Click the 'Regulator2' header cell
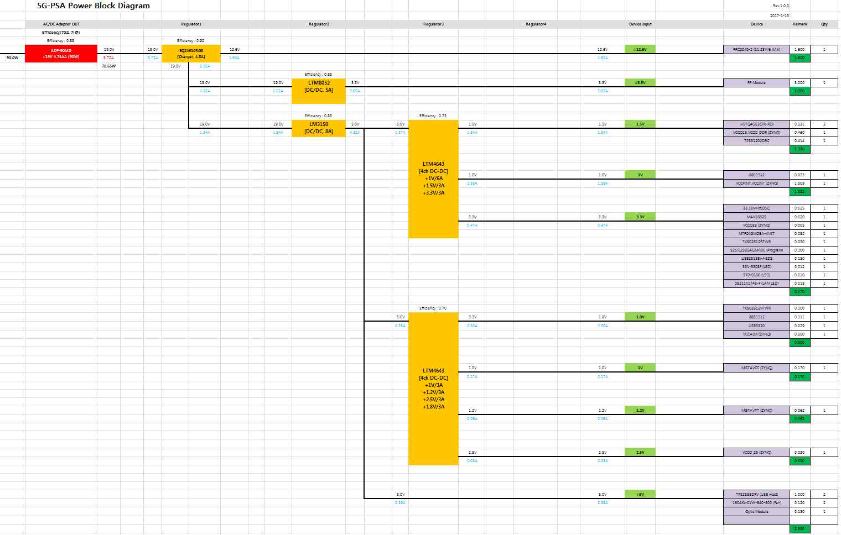This screenshot has height=535, width=841. (x=319, y=24)
